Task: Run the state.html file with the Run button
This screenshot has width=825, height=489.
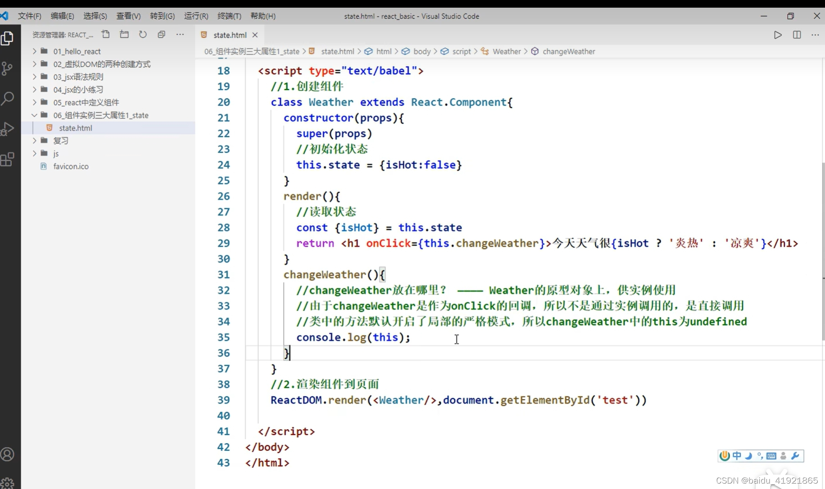Action: (x=778, y=35)
